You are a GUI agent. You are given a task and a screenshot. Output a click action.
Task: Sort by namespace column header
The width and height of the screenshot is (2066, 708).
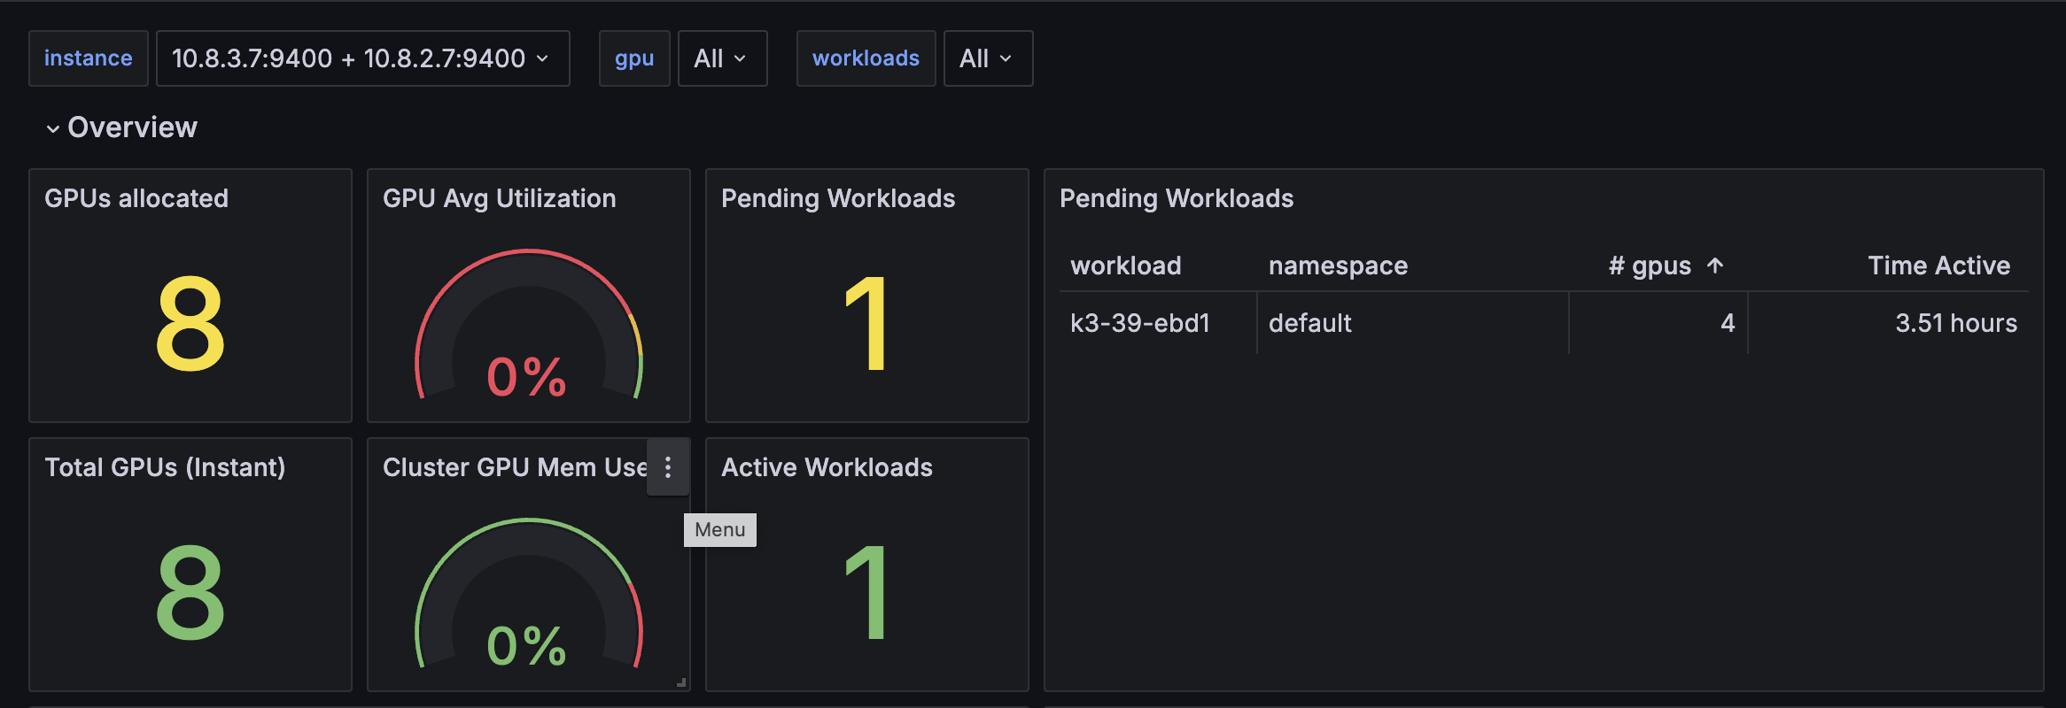click(1338, 265)
